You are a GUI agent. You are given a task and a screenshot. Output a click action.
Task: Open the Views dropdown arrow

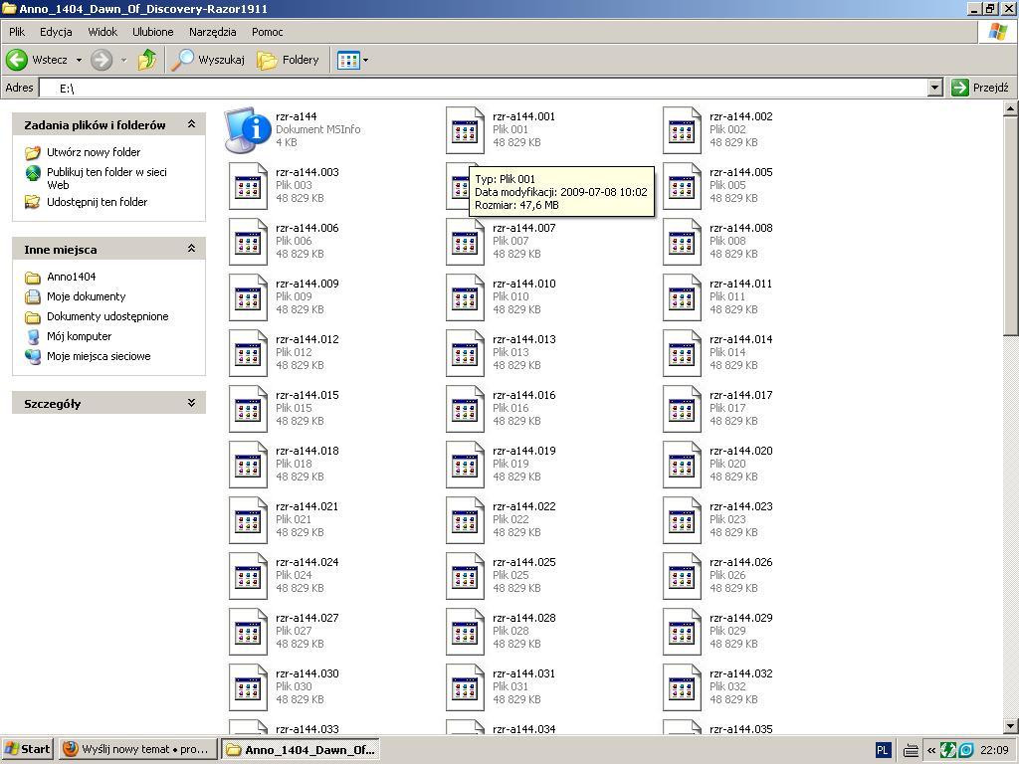[x=365, y=61]
